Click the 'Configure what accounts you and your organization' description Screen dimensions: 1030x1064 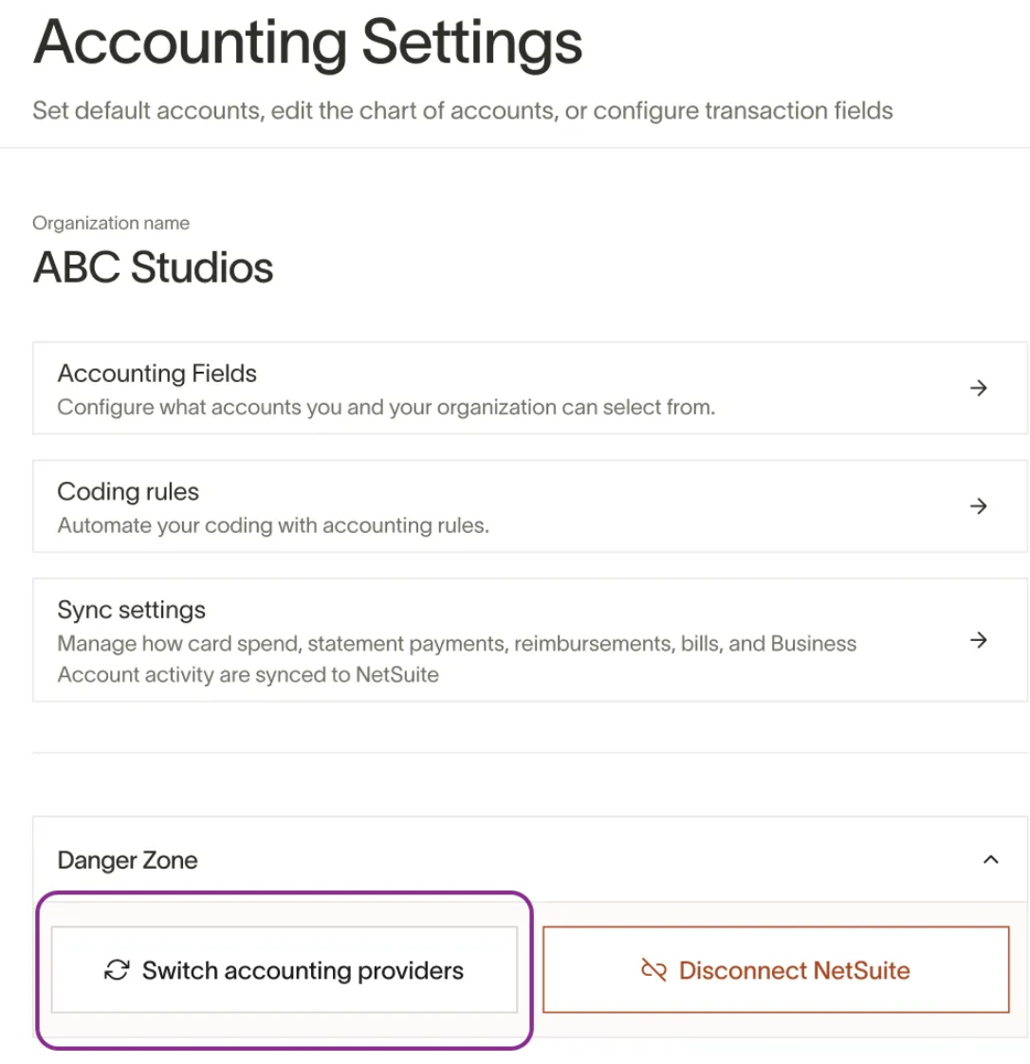pos(386,407)
